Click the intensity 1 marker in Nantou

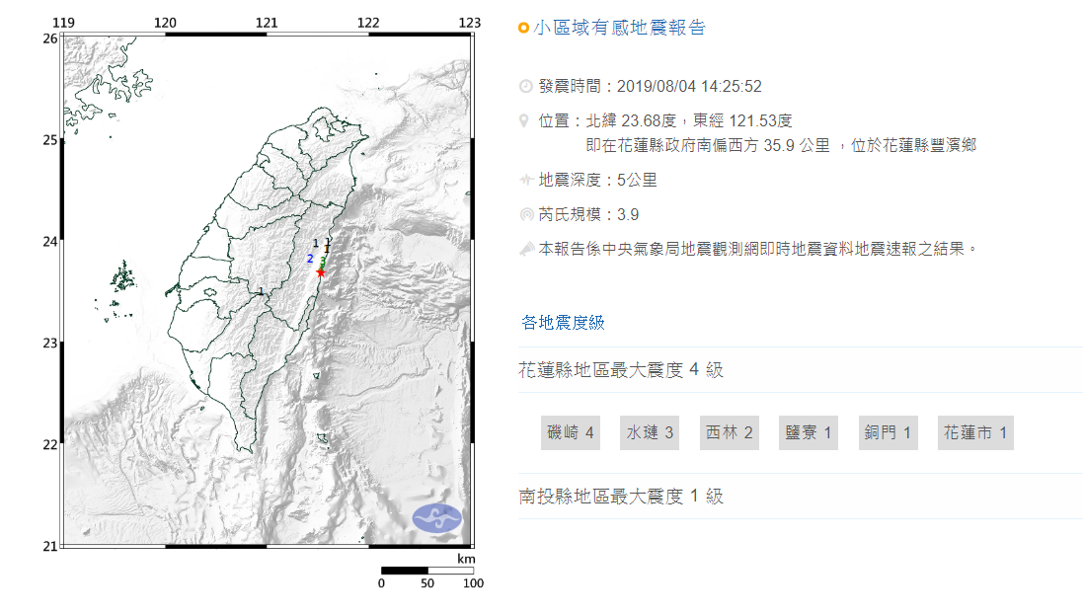pos(261,291)
